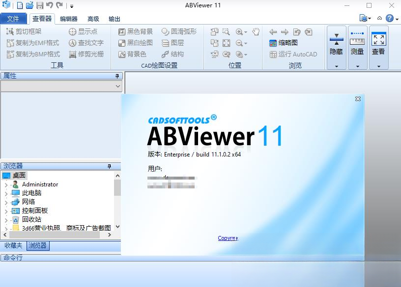This screenshot has width=401, height=287.
Task: Click the rotate 35 degrees icon
Action: (214, 54)
